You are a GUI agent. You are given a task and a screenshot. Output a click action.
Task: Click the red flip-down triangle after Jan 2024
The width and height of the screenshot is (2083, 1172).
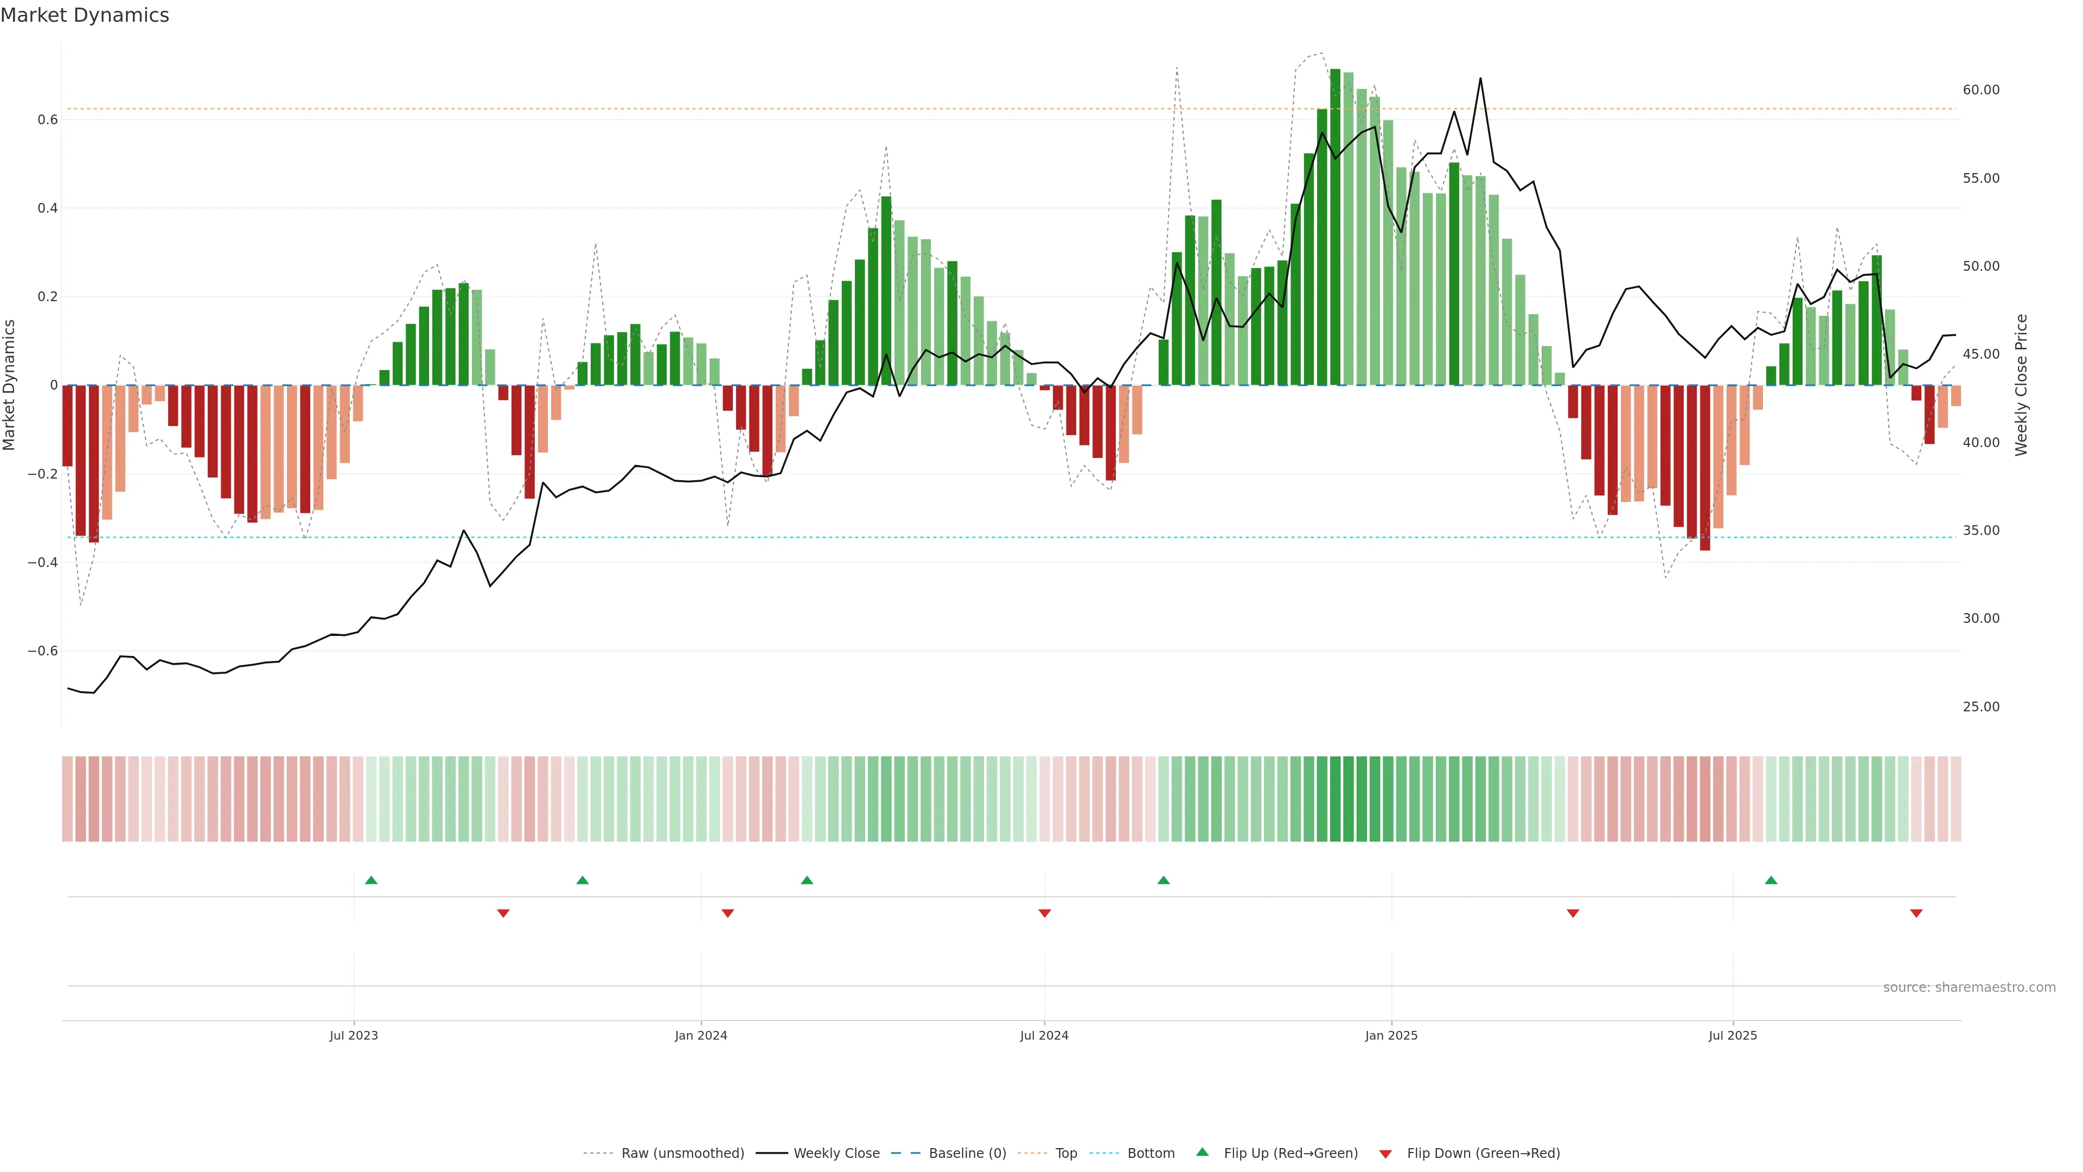coord(727,913)
